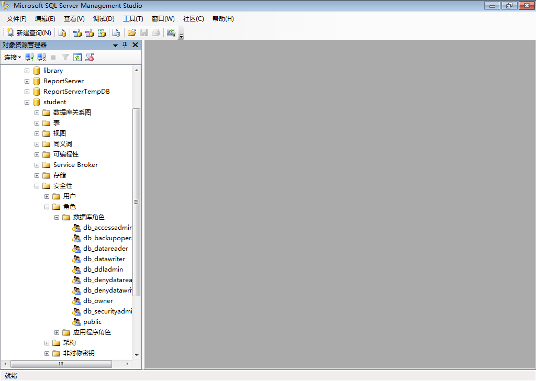
Task: Open the Window (窗口) menu
Action: (x=163, y=19)
